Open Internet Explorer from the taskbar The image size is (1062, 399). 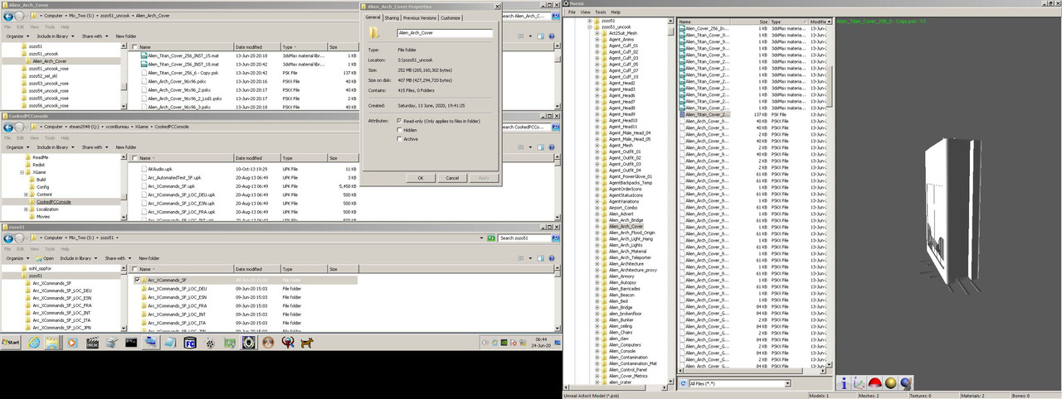[34, 342]
